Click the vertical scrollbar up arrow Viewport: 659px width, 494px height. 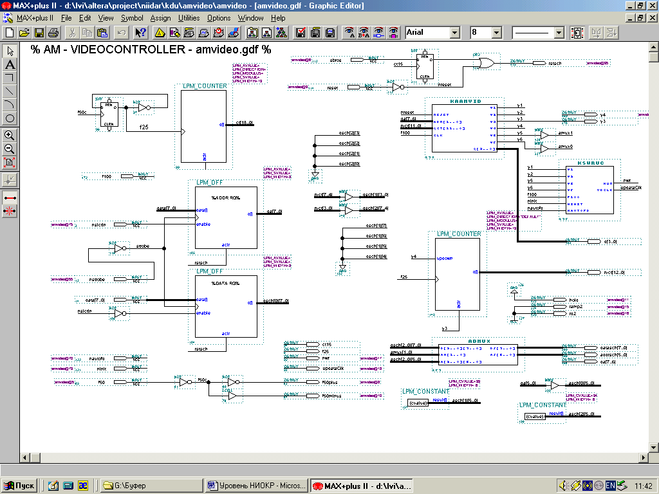tap(654, 46)
